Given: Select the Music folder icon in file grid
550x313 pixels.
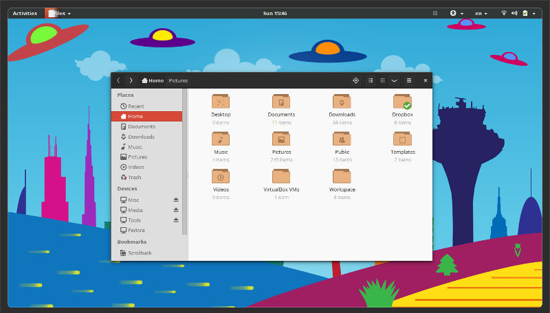Looking at the screenshot, I should tap(221, 139).
